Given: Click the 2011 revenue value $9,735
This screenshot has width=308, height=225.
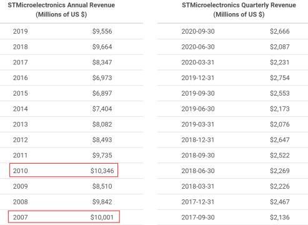Looking at the screenshot, I should click(102, 155).
